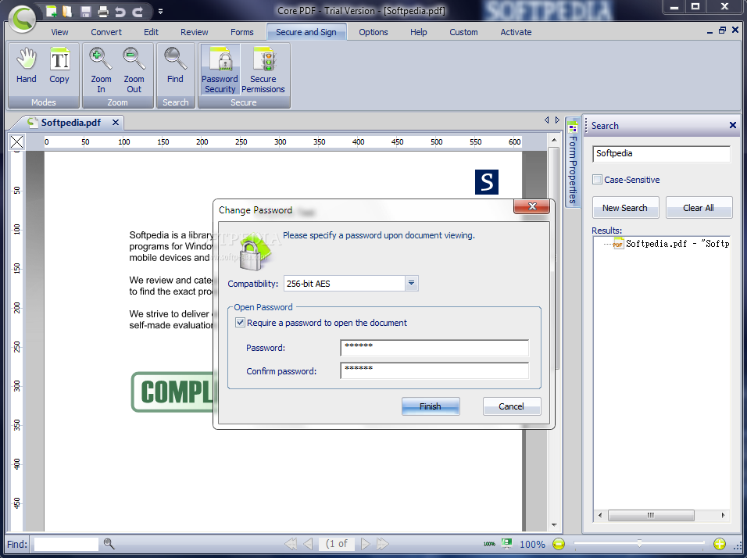Open the Options ribbon tab

[373, 32]
